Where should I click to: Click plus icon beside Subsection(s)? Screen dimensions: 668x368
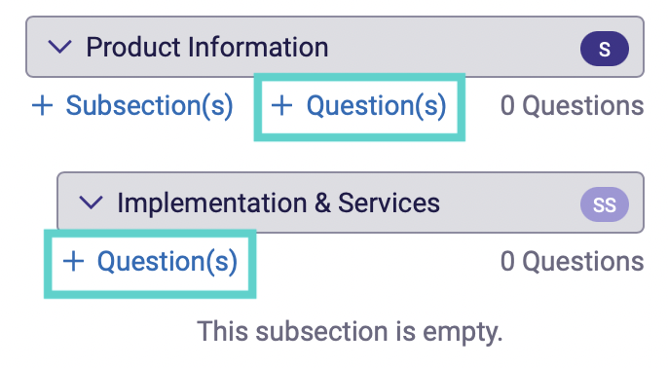(42, 105)
